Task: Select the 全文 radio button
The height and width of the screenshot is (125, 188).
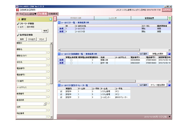Action: click(18, 27)
